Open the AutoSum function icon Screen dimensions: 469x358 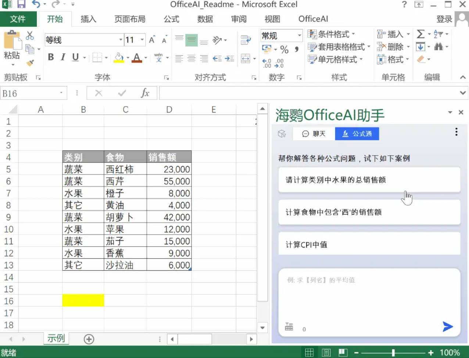coord(420,34)
